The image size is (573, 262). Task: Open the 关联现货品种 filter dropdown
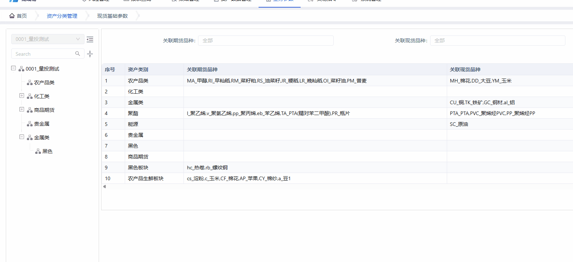tap(497, 41)
